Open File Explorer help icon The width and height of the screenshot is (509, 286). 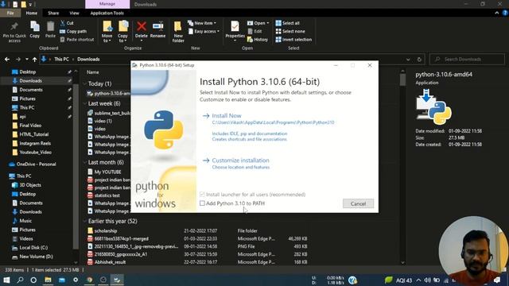pos(505,13)
